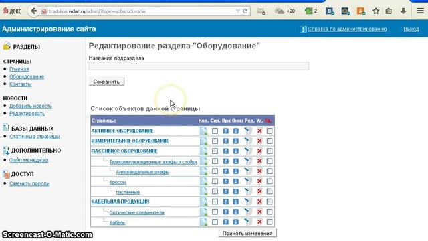Add new page under ИЗМЕРИТЕЛЬНОЕ ОБОРУДОВАНИЕ
Screen dimensions: 428x241
(x=203, y=141)
